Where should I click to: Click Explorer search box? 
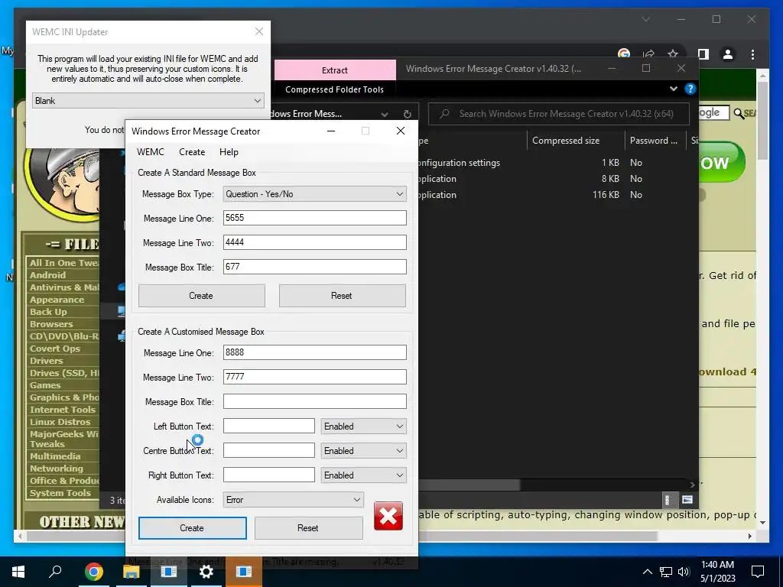[x=559, y=114]
